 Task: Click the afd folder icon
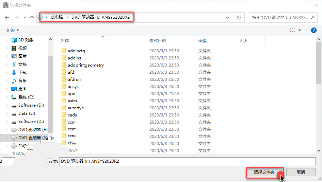(x=64, y=72)
